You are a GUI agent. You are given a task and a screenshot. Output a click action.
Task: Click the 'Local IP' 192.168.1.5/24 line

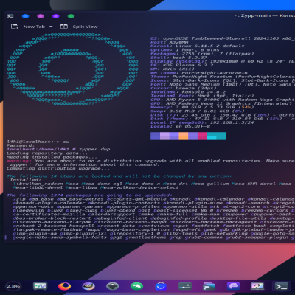pyautogui.click(x=202, y=122)
